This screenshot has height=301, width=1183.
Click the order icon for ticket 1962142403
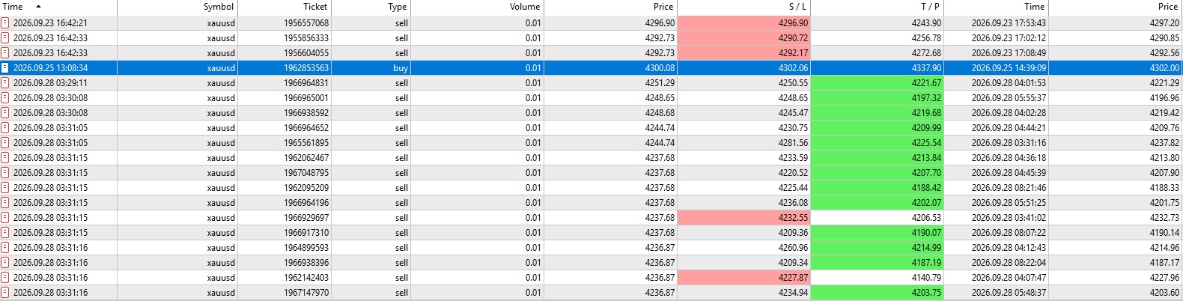coord(5,278)
